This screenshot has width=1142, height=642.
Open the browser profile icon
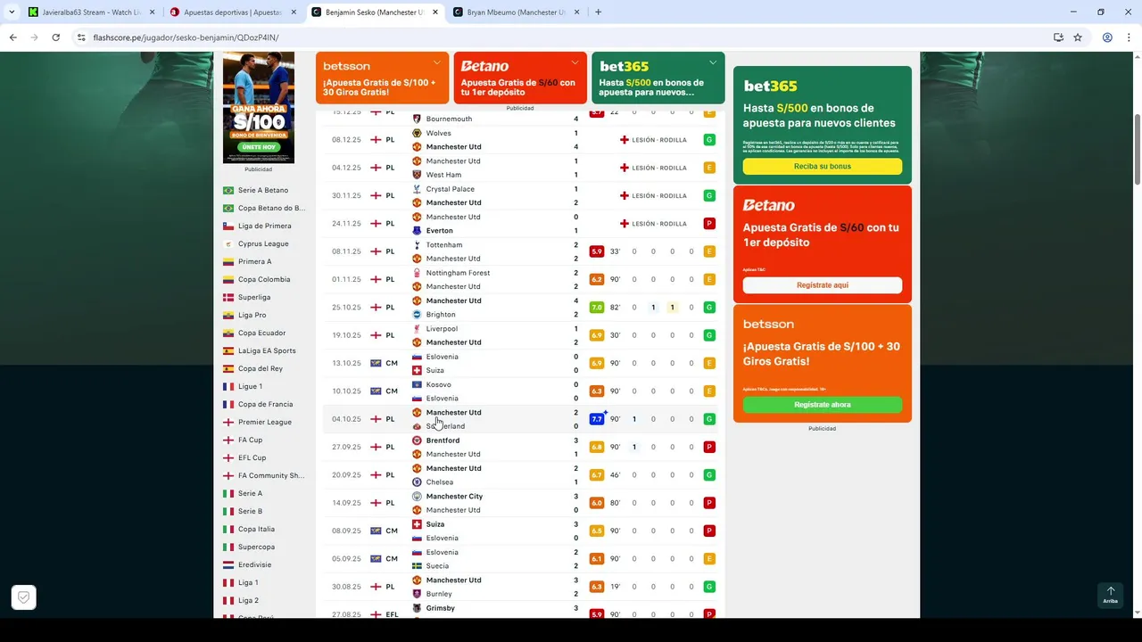(1107, 37)
